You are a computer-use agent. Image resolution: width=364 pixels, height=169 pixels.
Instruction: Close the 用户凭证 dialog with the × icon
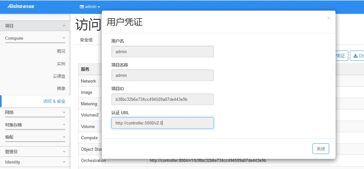[328, 18]
